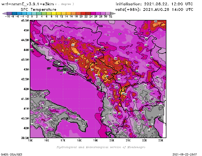Click the 16E longitude axis label
Screen dimensions: 202x156
click(47, 140)
